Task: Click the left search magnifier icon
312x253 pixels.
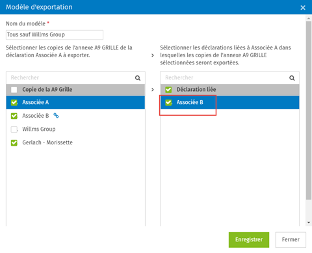Action: [x=138, y=78]
